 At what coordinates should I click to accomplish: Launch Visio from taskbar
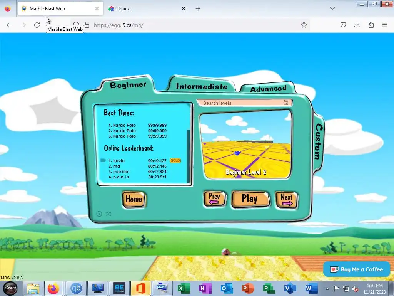(290, 288)
